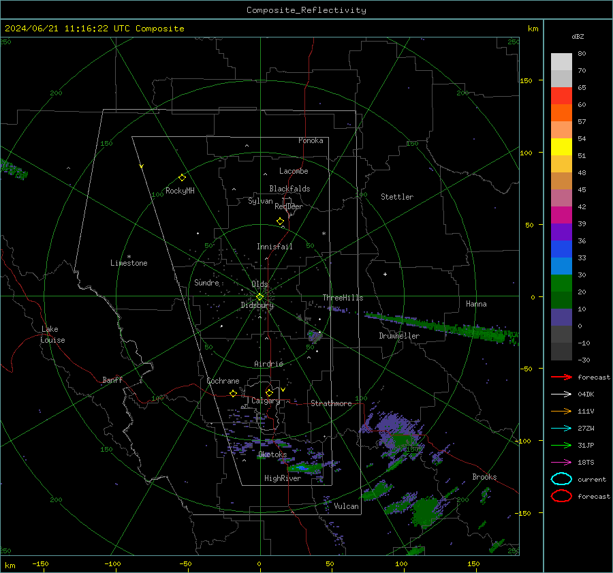
Task: Click the RockyMH yellow station marker
Action: click(182, 178)
